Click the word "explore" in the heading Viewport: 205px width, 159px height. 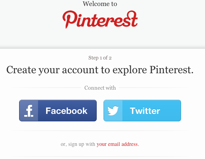point(130,71)
